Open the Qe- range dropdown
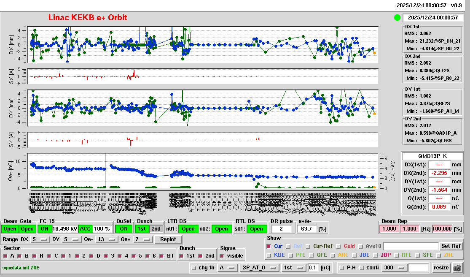470x277 pixels. tap(107, 239)
